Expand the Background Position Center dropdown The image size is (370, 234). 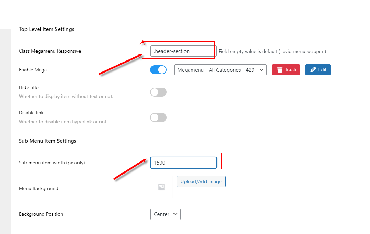(x=166, y=214)
